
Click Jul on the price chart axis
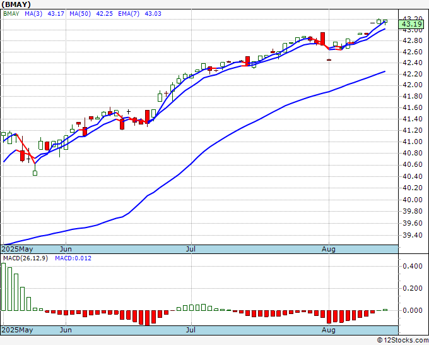[x=191, y=249]
